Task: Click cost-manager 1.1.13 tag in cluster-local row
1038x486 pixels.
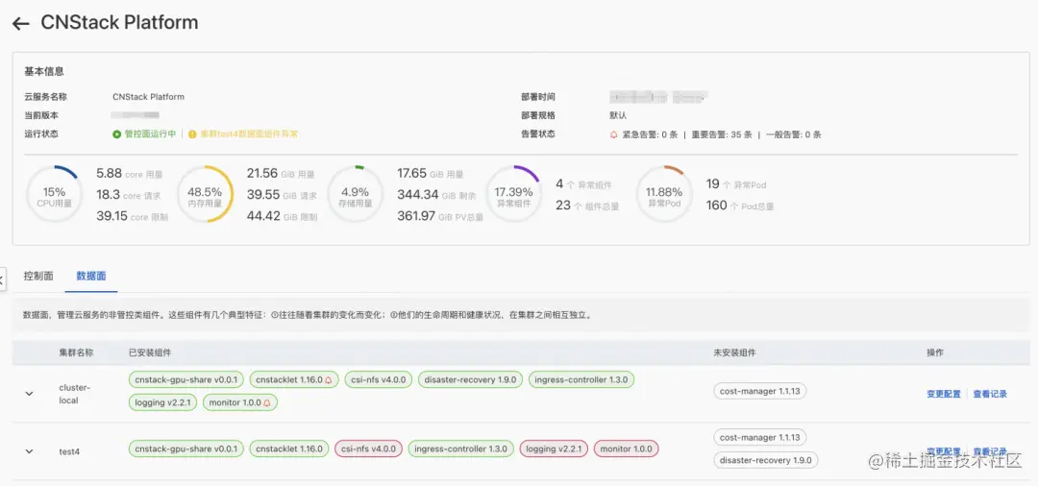Action: tap(760, 391)
